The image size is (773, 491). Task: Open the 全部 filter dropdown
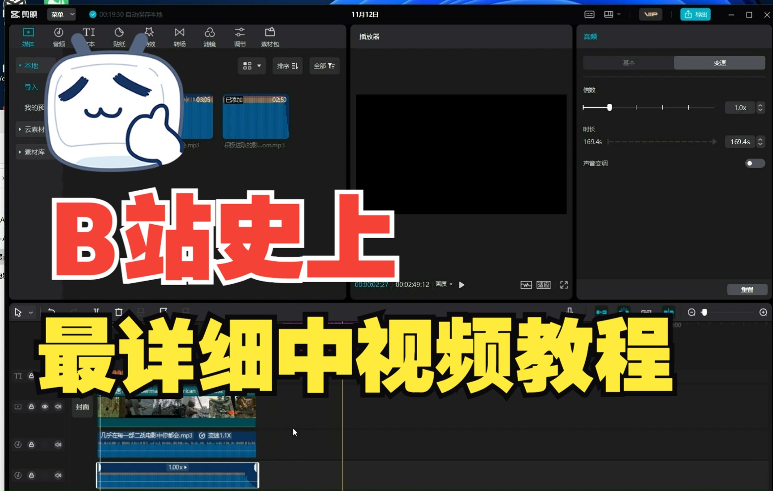(324, 66)
